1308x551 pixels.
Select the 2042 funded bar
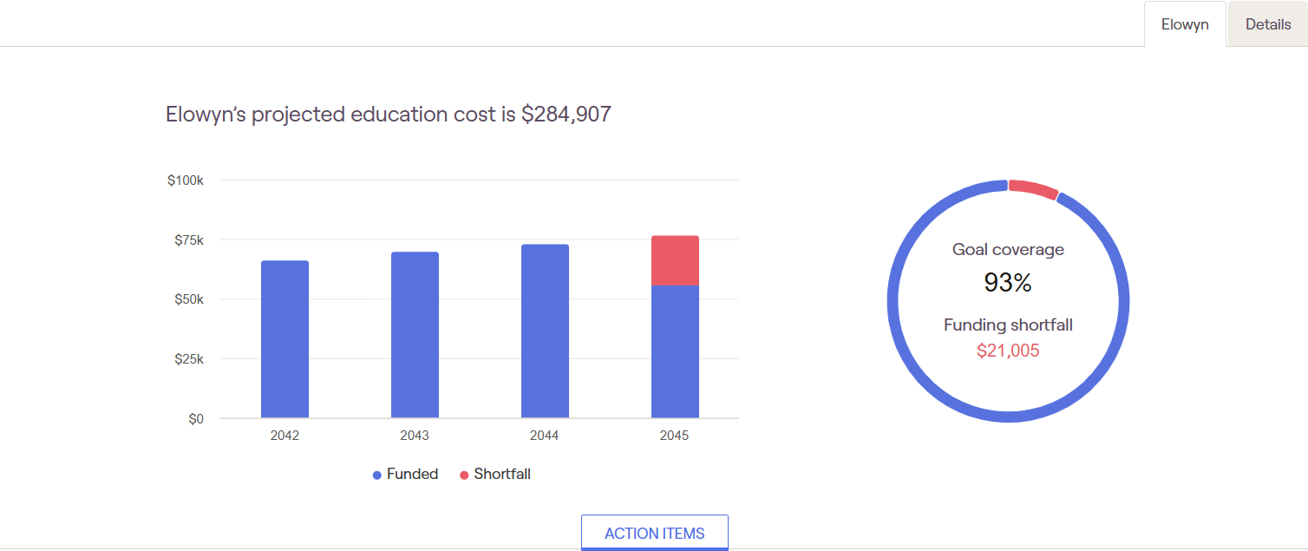pos(284,339)
